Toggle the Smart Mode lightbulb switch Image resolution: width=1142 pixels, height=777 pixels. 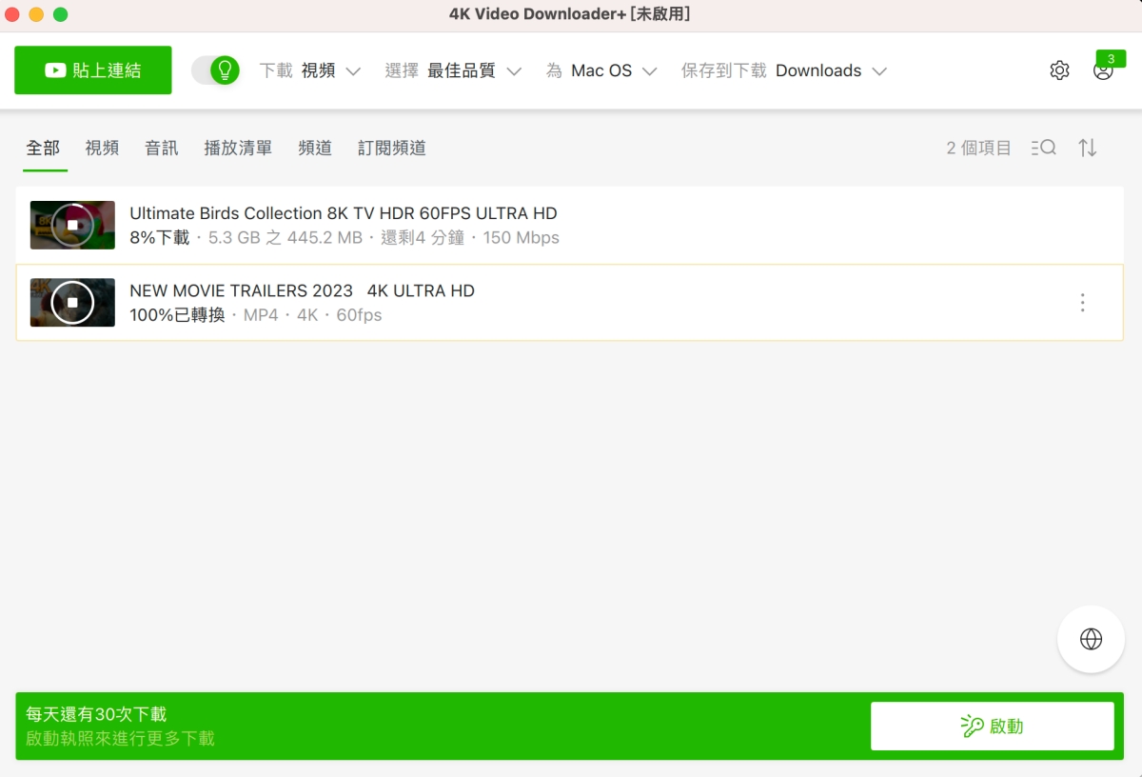215,70
